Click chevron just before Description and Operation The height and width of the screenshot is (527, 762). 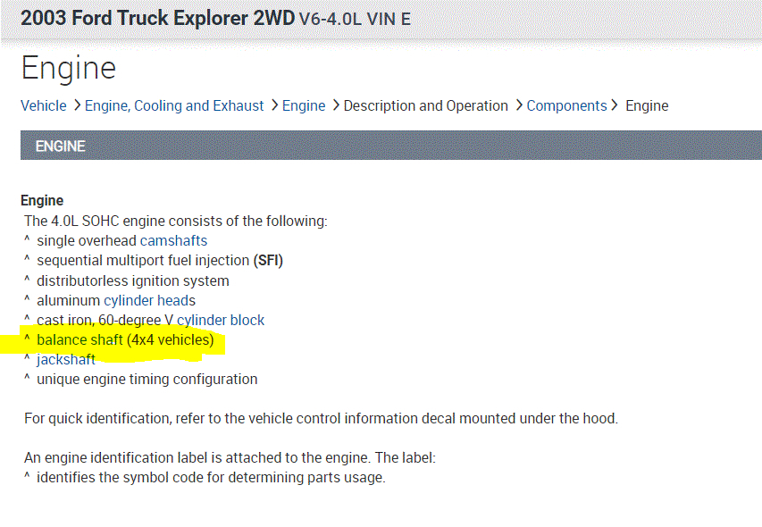[335, 105]
